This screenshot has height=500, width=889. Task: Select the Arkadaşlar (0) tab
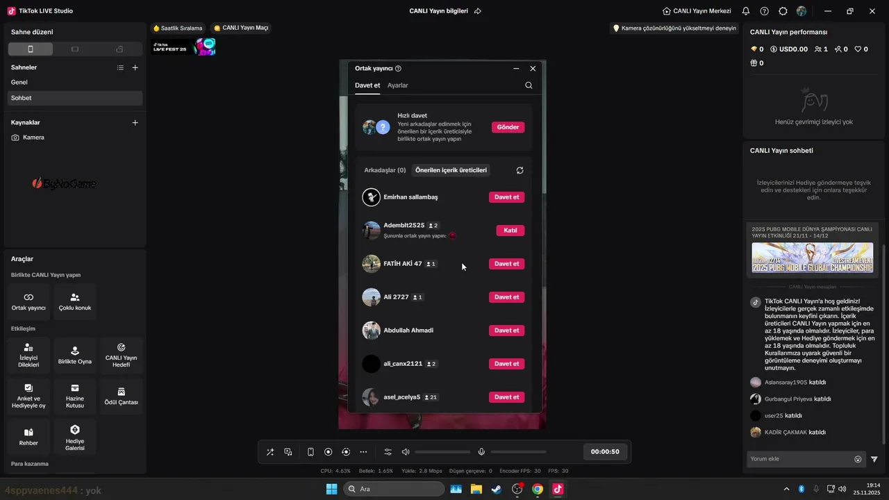point(385,170)
